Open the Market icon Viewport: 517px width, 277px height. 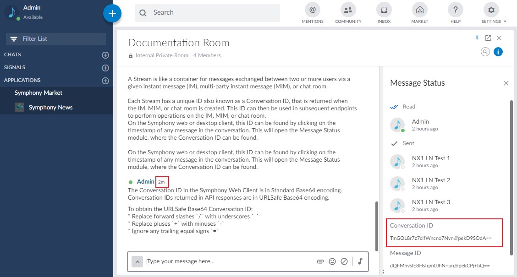click(419, 10)
